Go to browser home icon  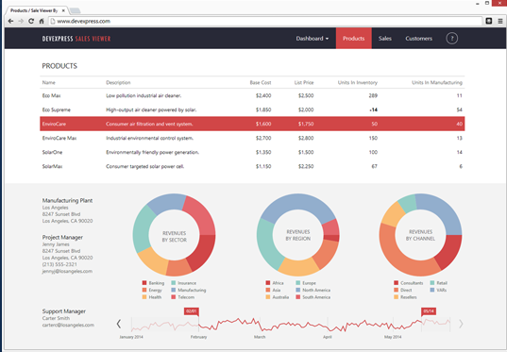click(42, 21)
